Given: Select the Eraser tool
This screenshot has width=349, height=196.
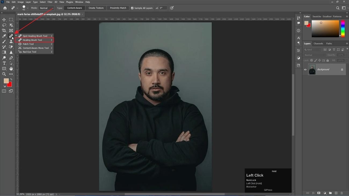Looking at the screenshot, I should pos(11,47).
